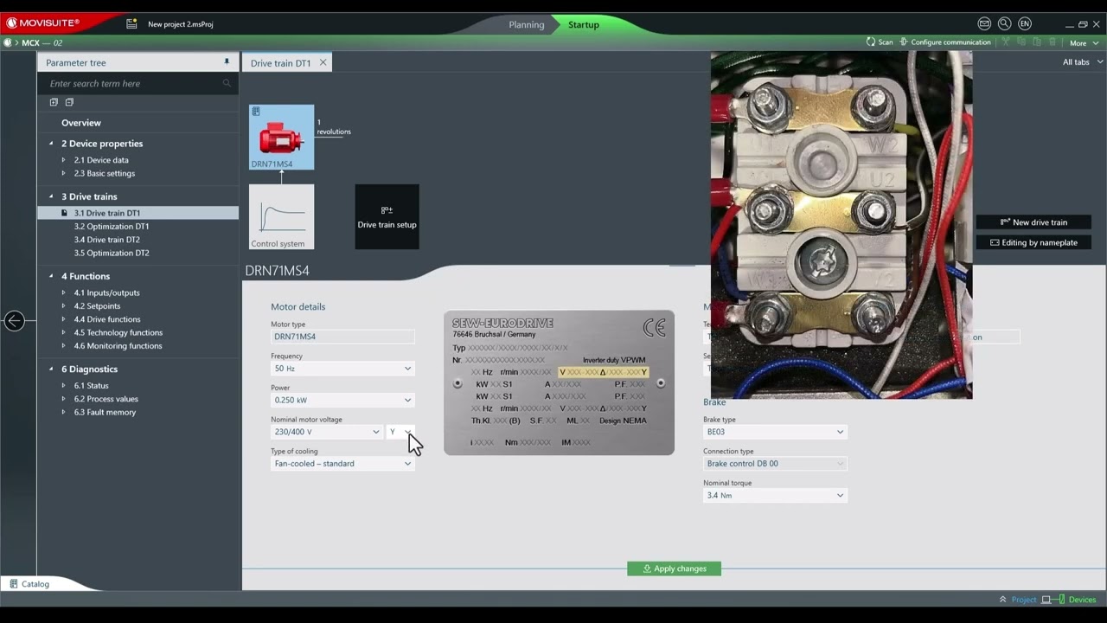Screen dimensions: 1107x623
Task: Open the Catalog panel
Action: coord(29,584)
